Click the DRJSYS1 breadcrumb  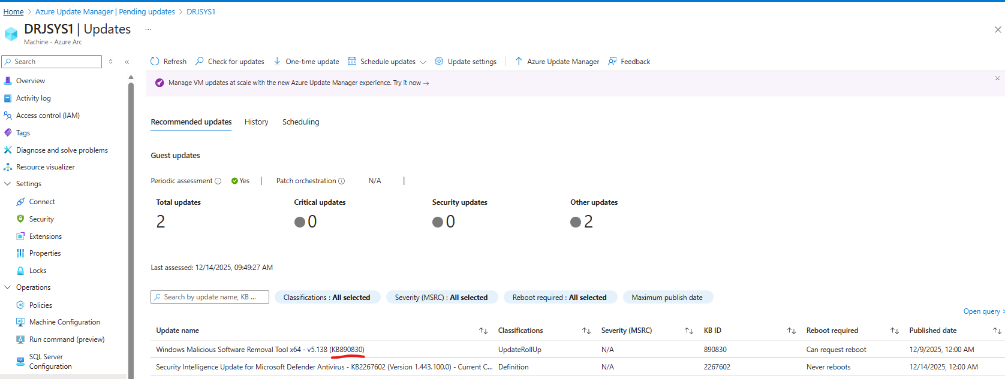tap(201, 11)
